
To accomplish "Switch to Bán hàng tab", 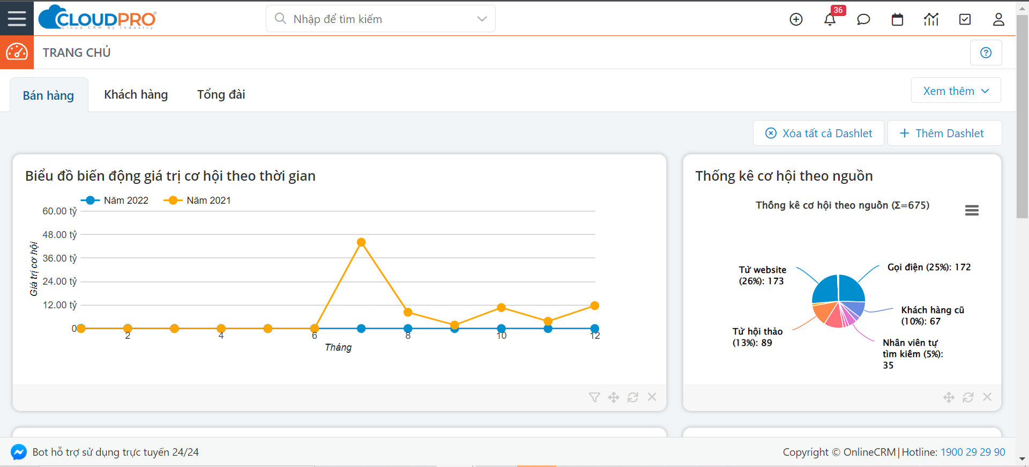I will pos(49,95).
